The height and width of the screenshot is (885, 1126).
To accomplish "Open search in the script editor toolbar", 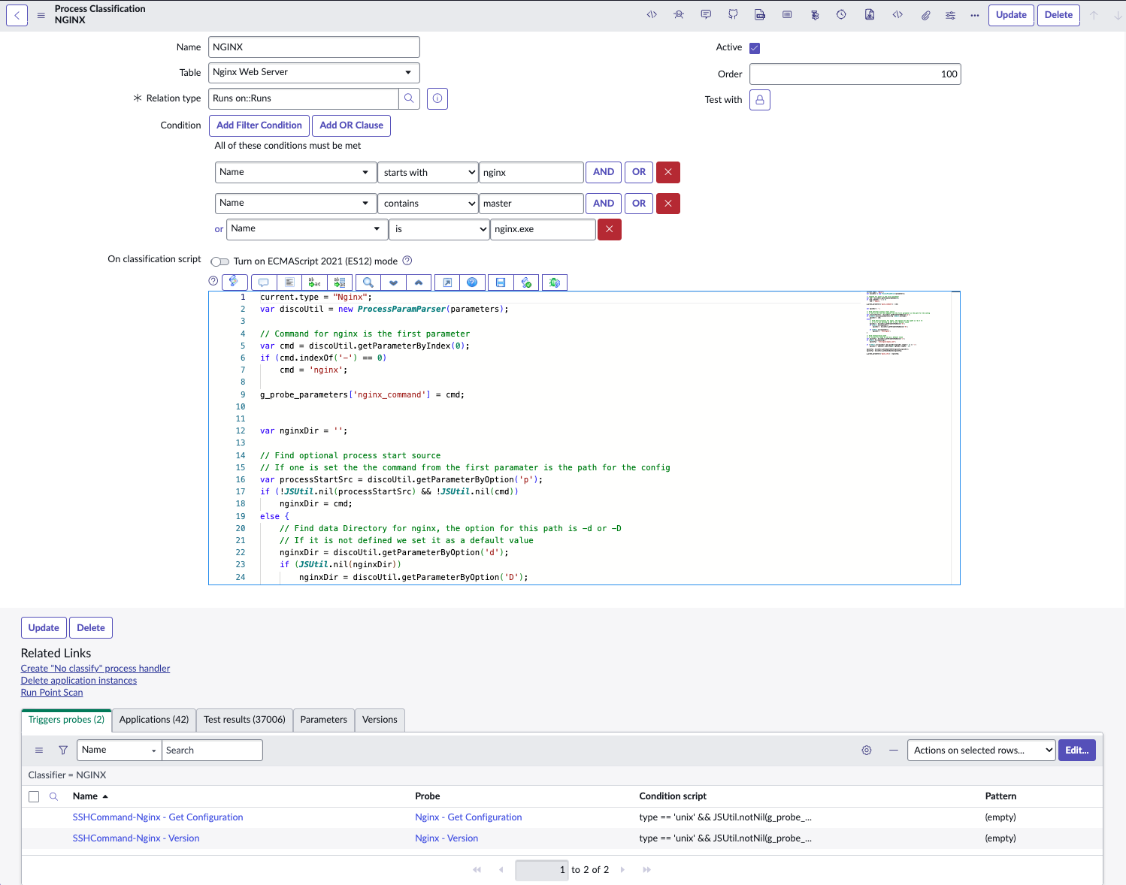I will pos(368,282).
